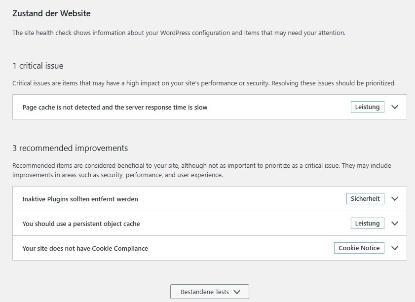Expand the Page cache issue chevron
Image resolution: width=415 pixels, height=302 pixels.
click(x=394, y=107)
